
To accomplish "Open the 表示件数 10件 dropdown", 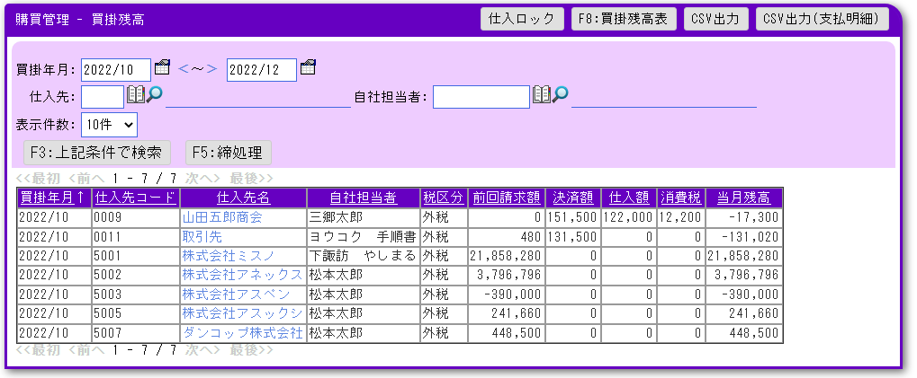I will click(110, 124).
